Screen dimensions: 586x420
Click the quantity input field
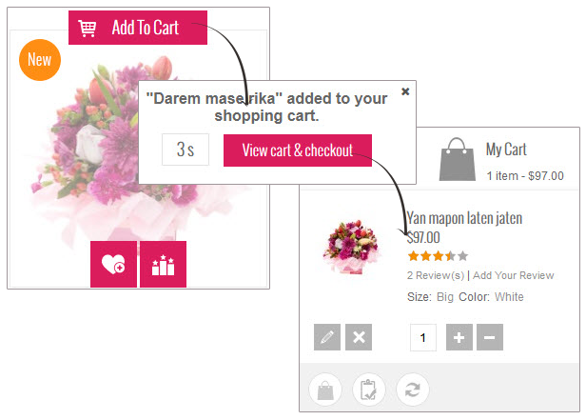click(x=423, y=337)
